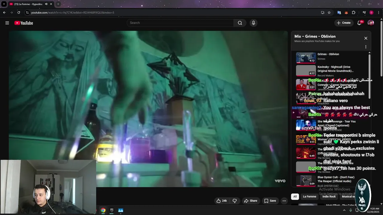Open the tab search dropdown arrow
The width and height of the screenshot is (383, 215).
tap(4, 4)
